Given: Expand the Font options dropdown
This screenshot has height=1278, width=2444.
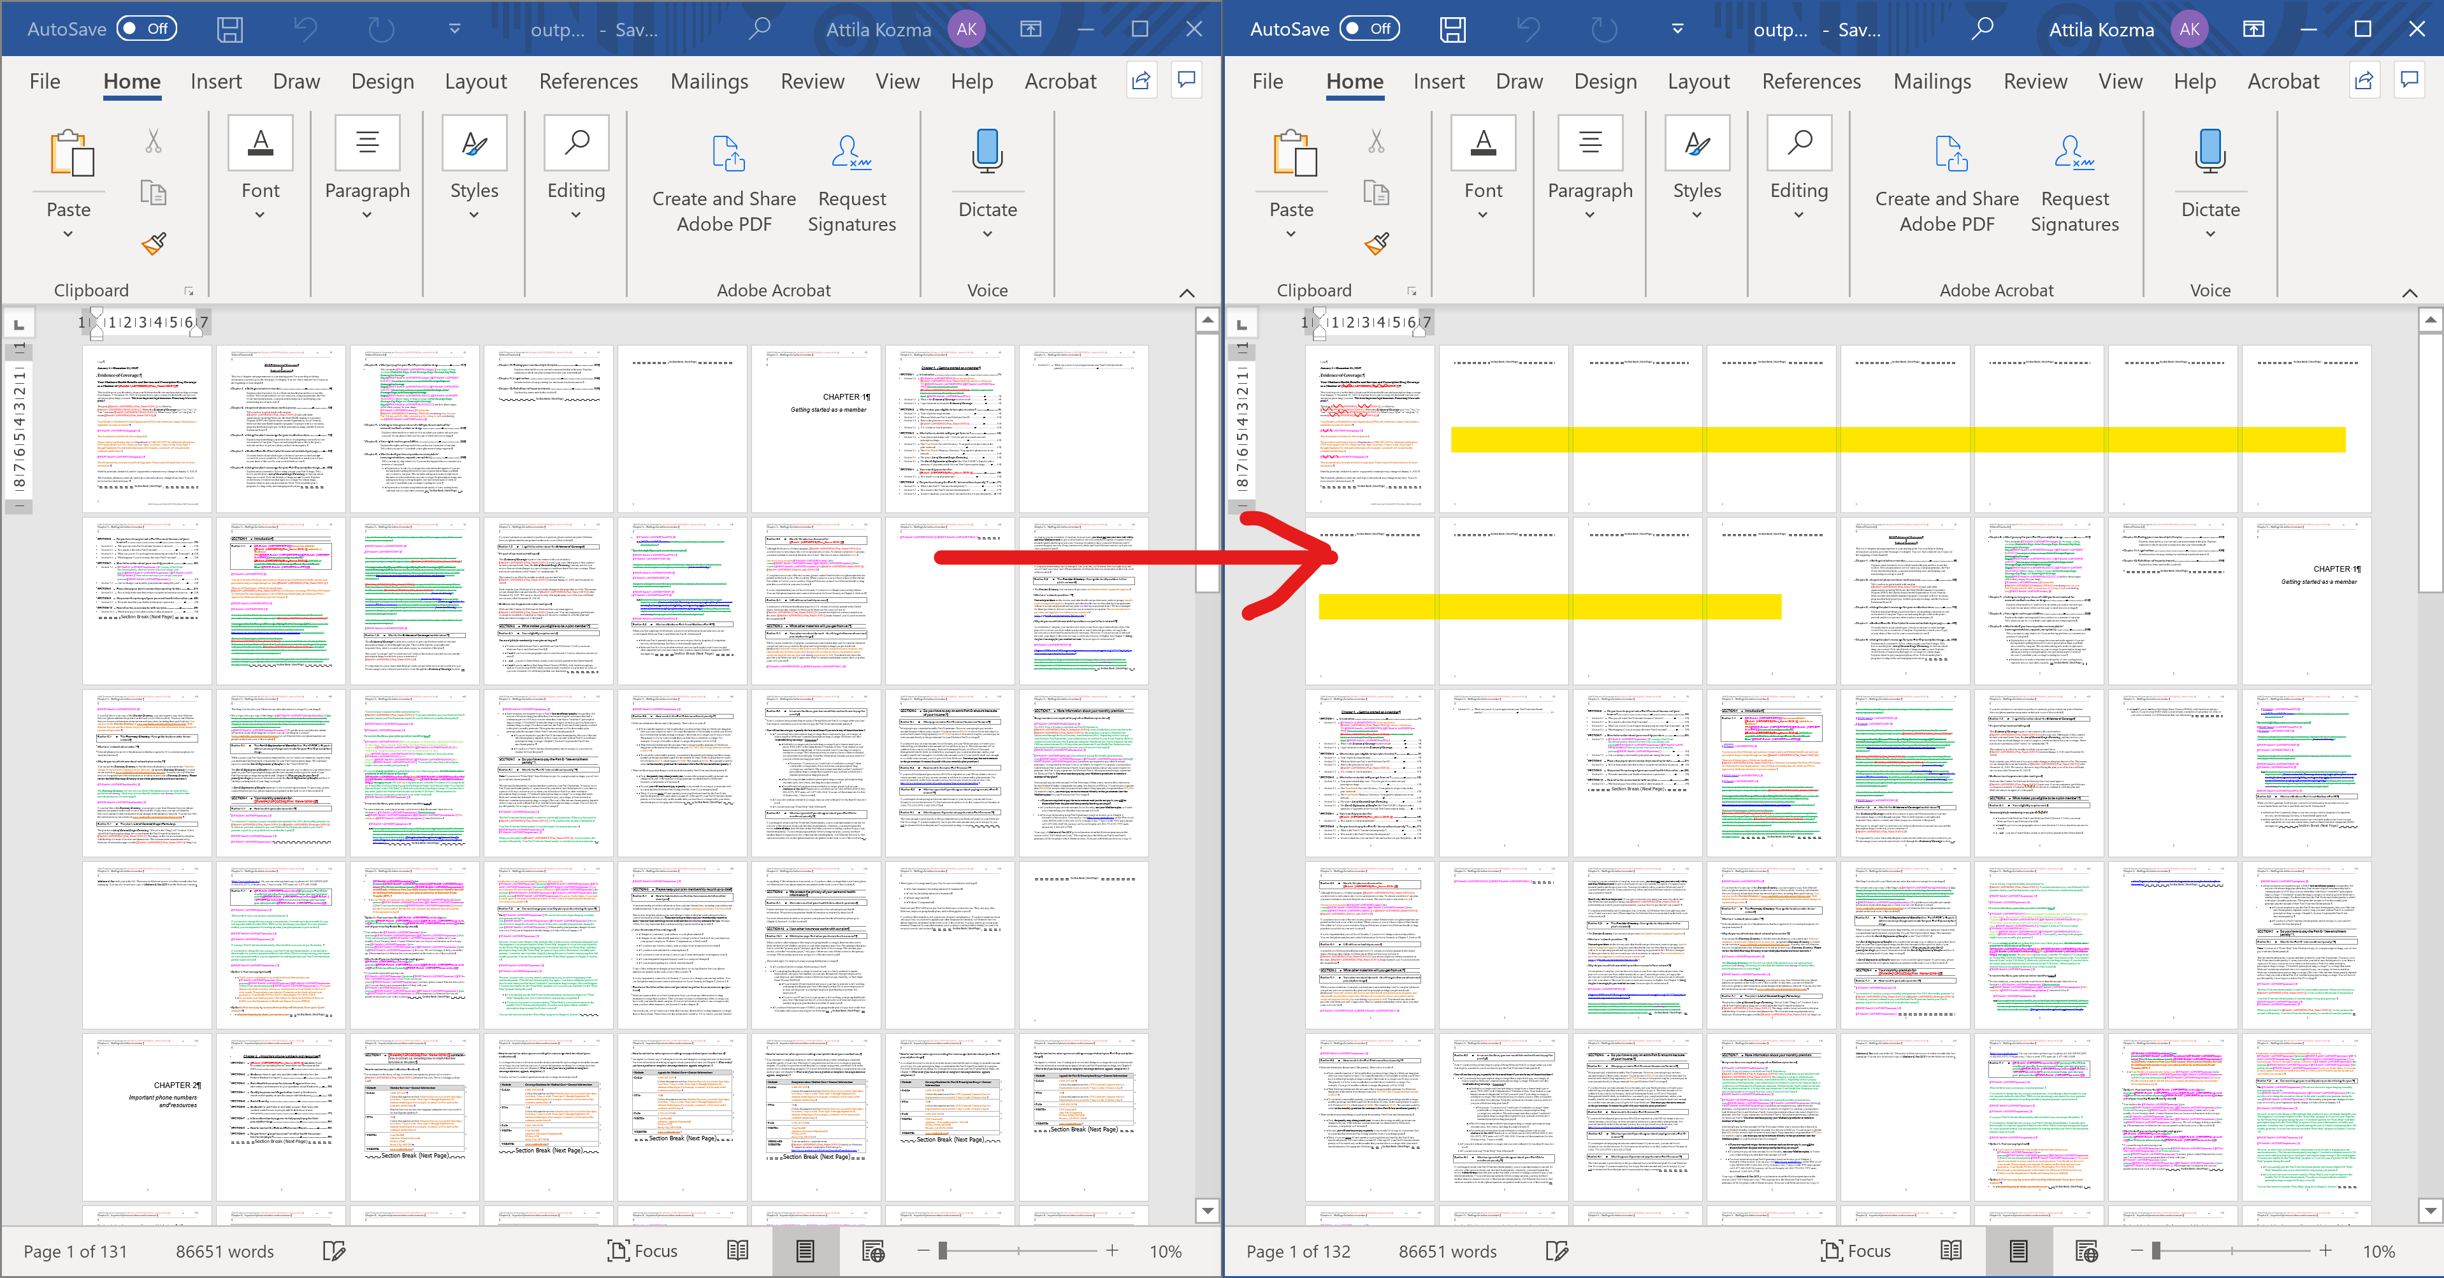Looking at the screenshot, I should coord(260,215).
